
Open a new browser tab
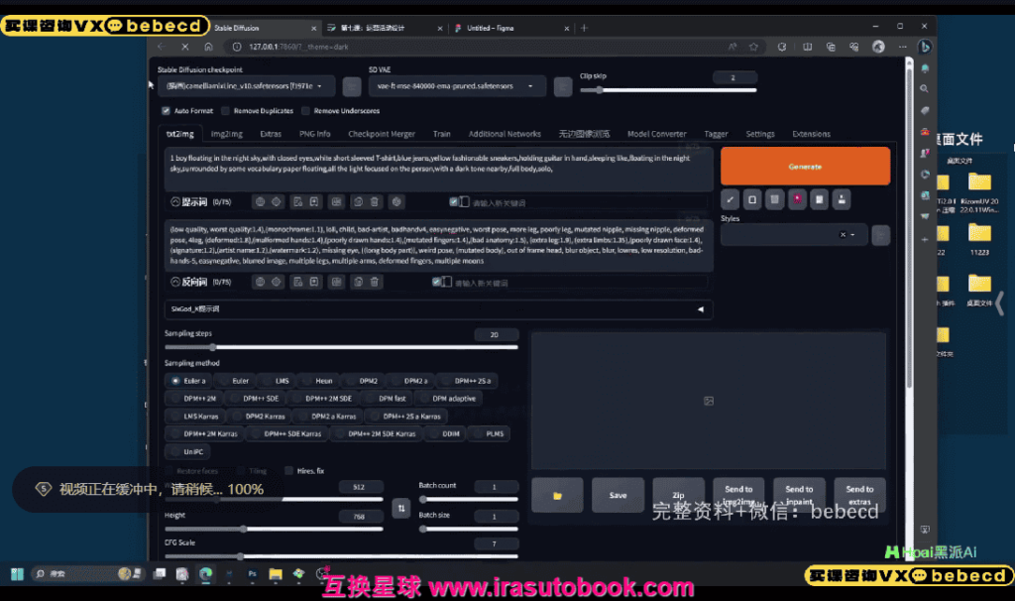[x=584, y=28]
